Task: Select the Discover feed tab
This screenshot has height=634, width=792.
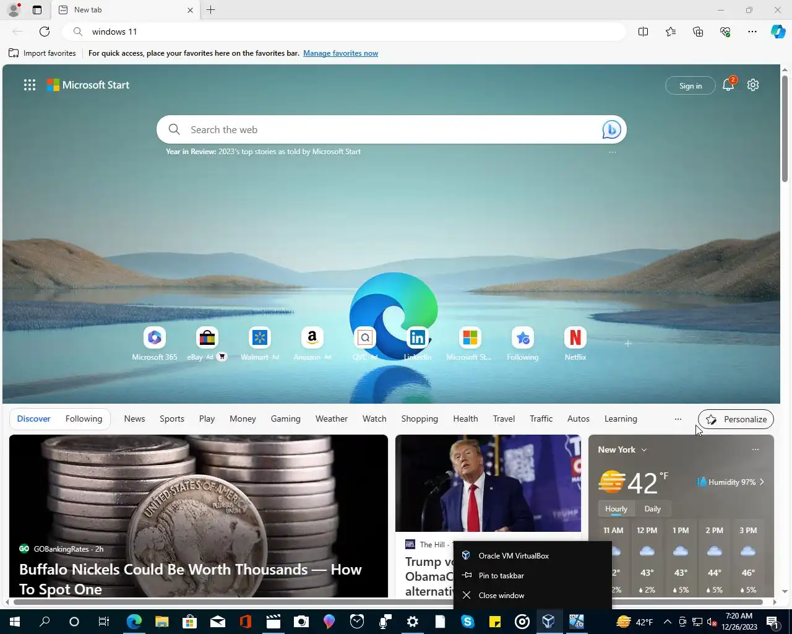Action: 33,419
